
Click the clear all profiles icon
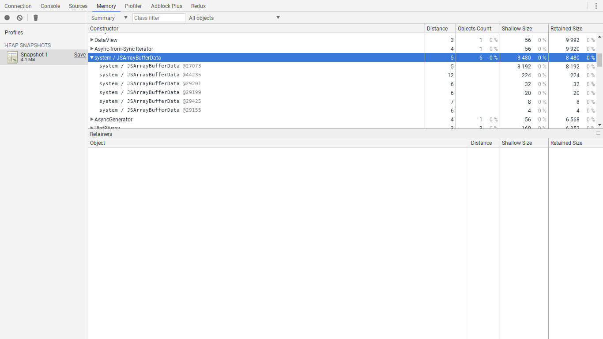point(19,18)
